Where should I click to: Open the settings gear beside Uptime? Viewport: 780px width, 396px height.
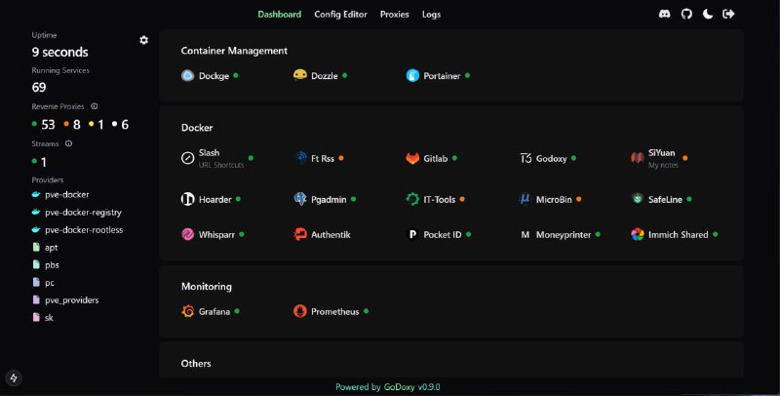144,40
